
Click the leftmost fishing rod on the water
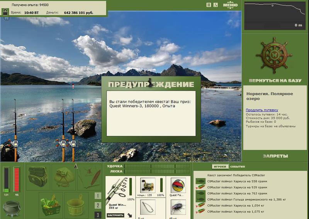coord(15,130)
